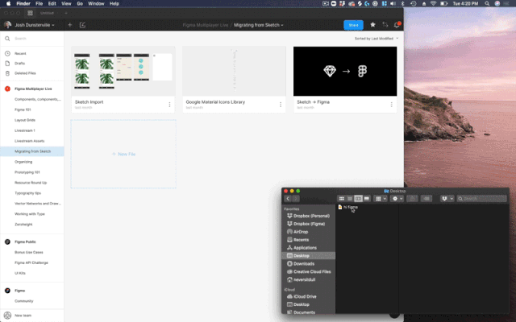
Task: Select AirDrop in Finder sidebar
Action: click(x=298, y=232)
